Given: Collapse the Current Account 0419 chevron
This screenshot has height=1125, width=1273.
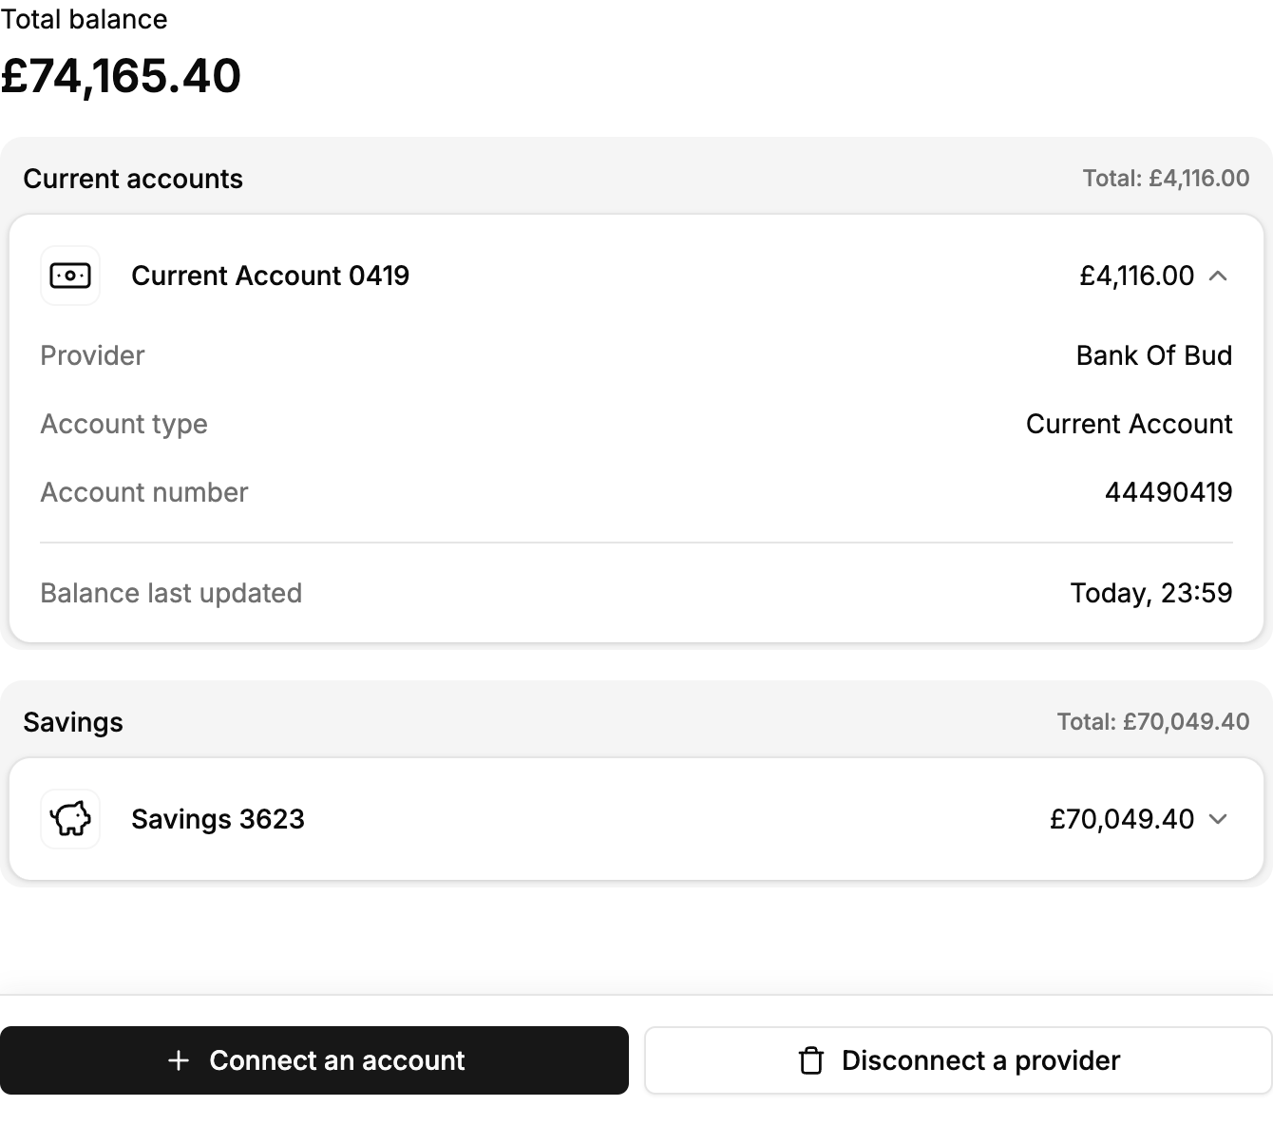Looking at the screenshot, I should [x=1218, y=276].
